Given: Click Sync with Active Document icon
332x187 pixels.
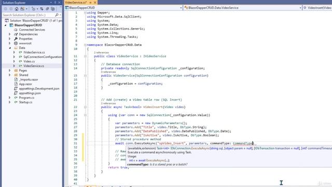Looking at the screenshot, I should [41, 9].
